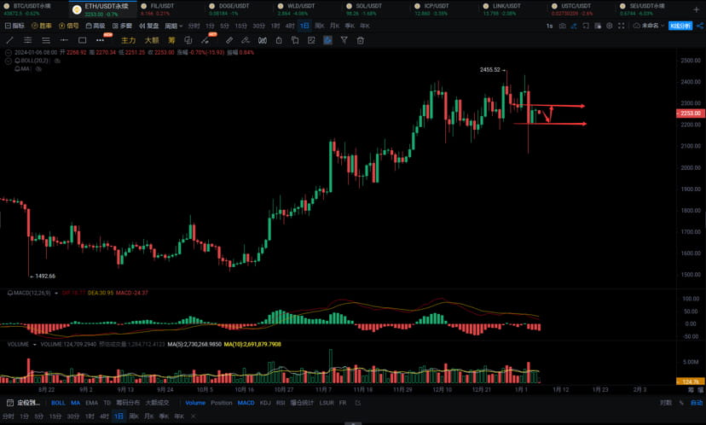Select the 1s interval option
The height and width of the screenshot is (425, 706).
point(549,26)
